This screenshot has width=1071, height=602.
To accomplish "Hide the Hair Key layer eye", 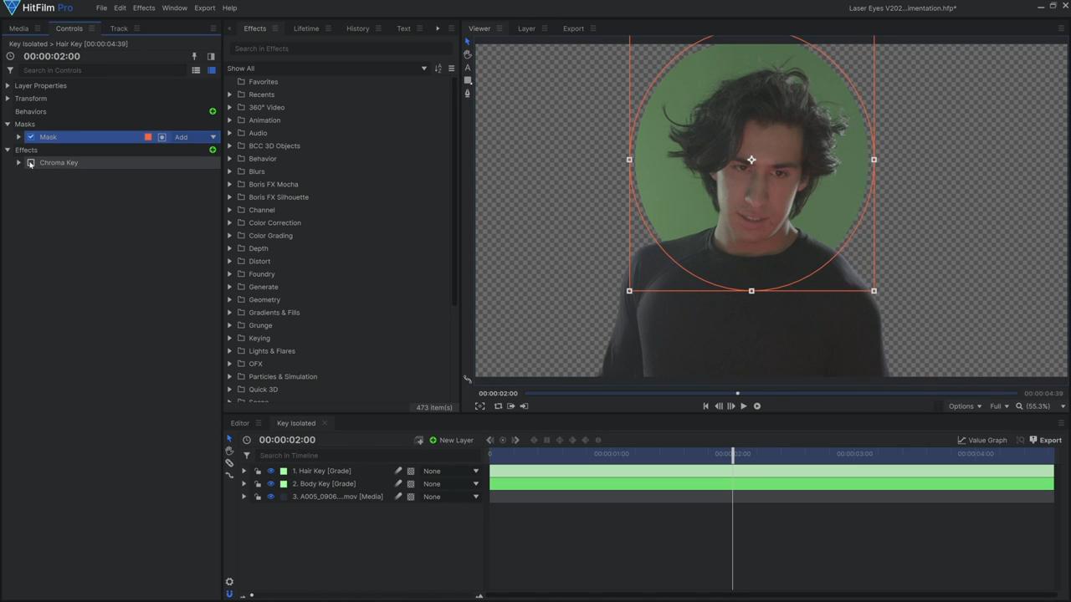I will (270, 471).
